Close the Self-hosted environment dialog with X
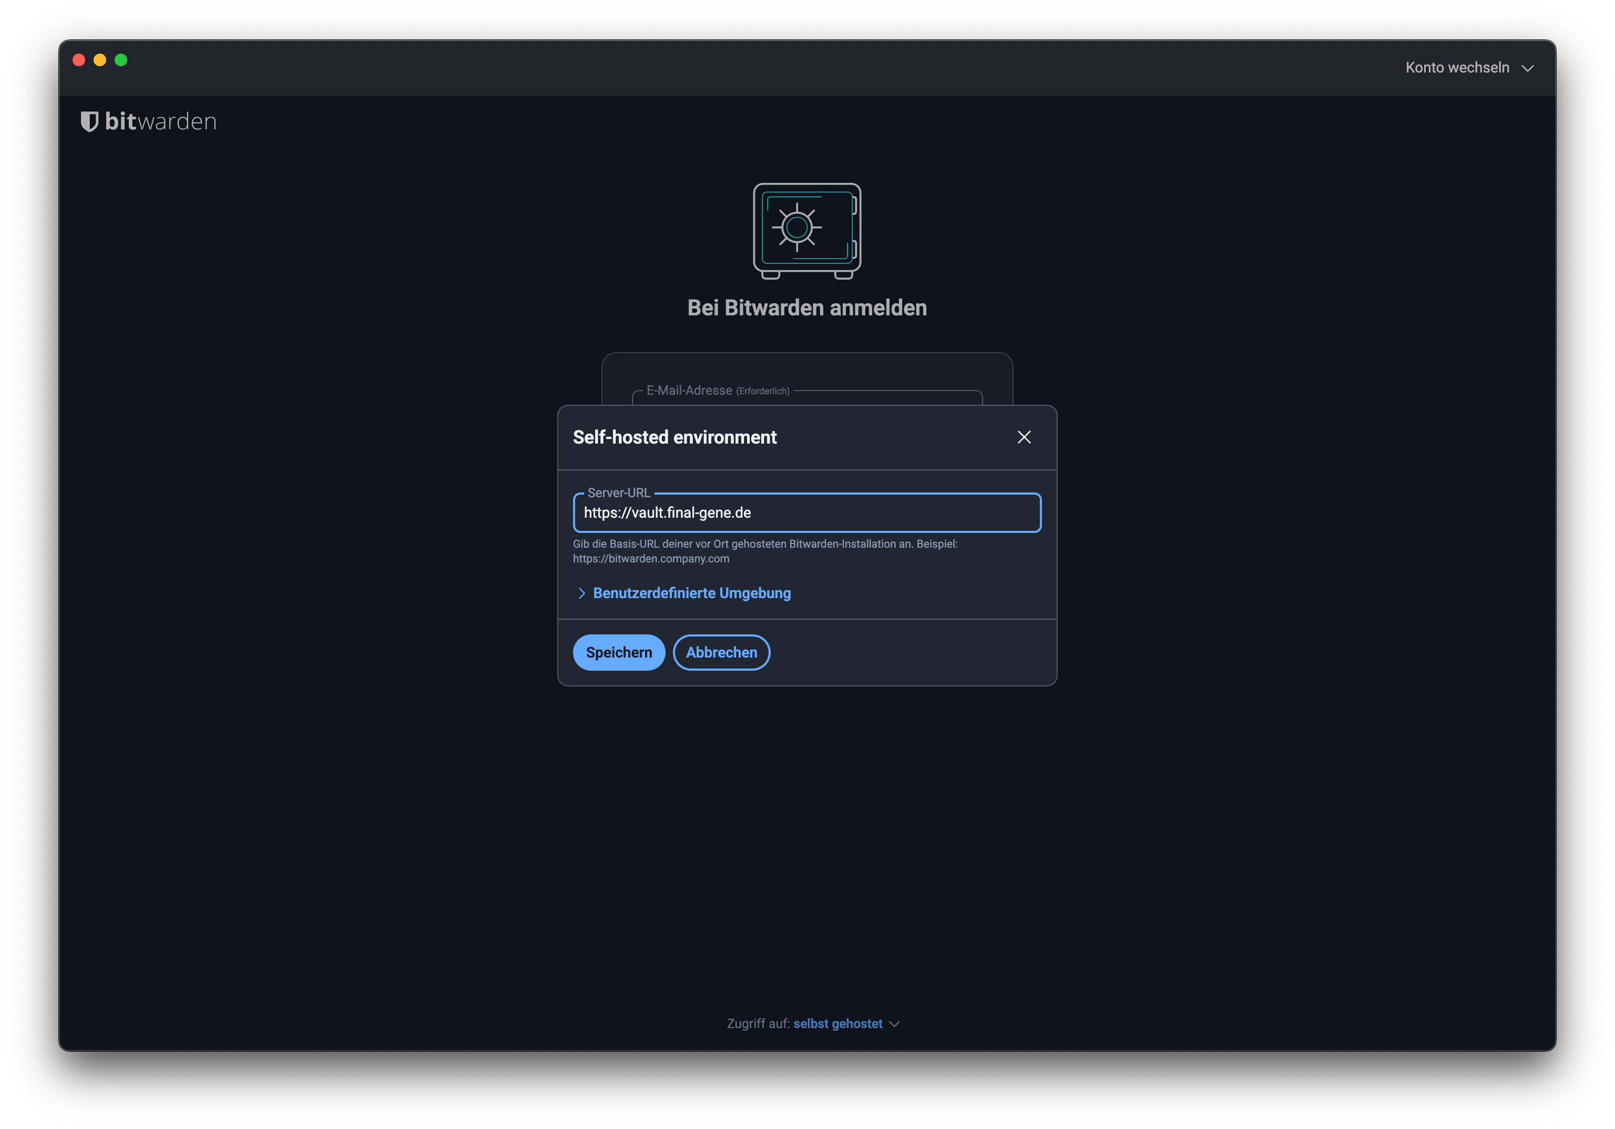1615x1129 pixels. 1024,437
